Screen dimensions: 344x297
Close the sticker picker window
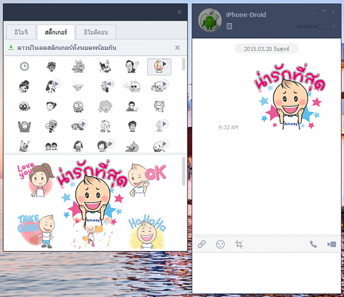179,12
